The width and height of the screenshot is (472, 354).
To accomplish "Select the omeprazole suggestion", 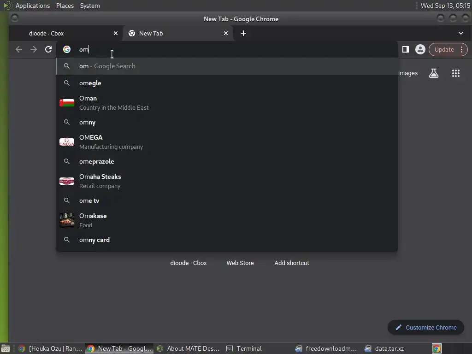I will (227, 161).
